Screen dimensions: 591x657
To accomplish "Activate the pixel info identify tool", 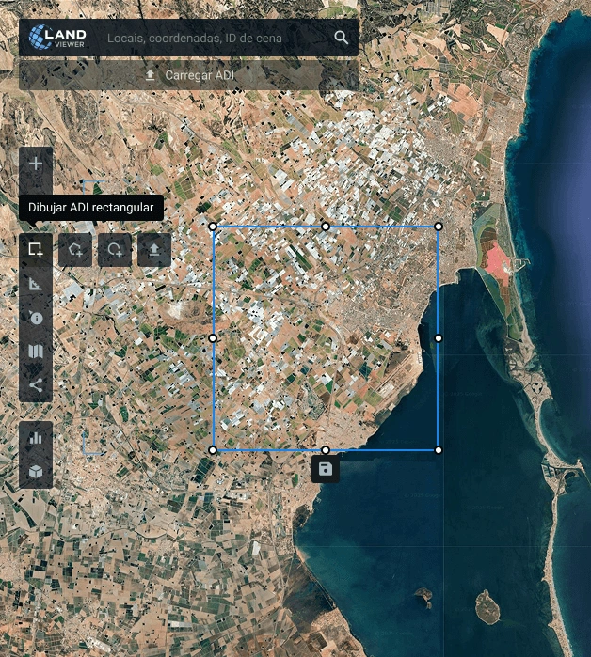I will pyautogui.click(x=36, y=318).
